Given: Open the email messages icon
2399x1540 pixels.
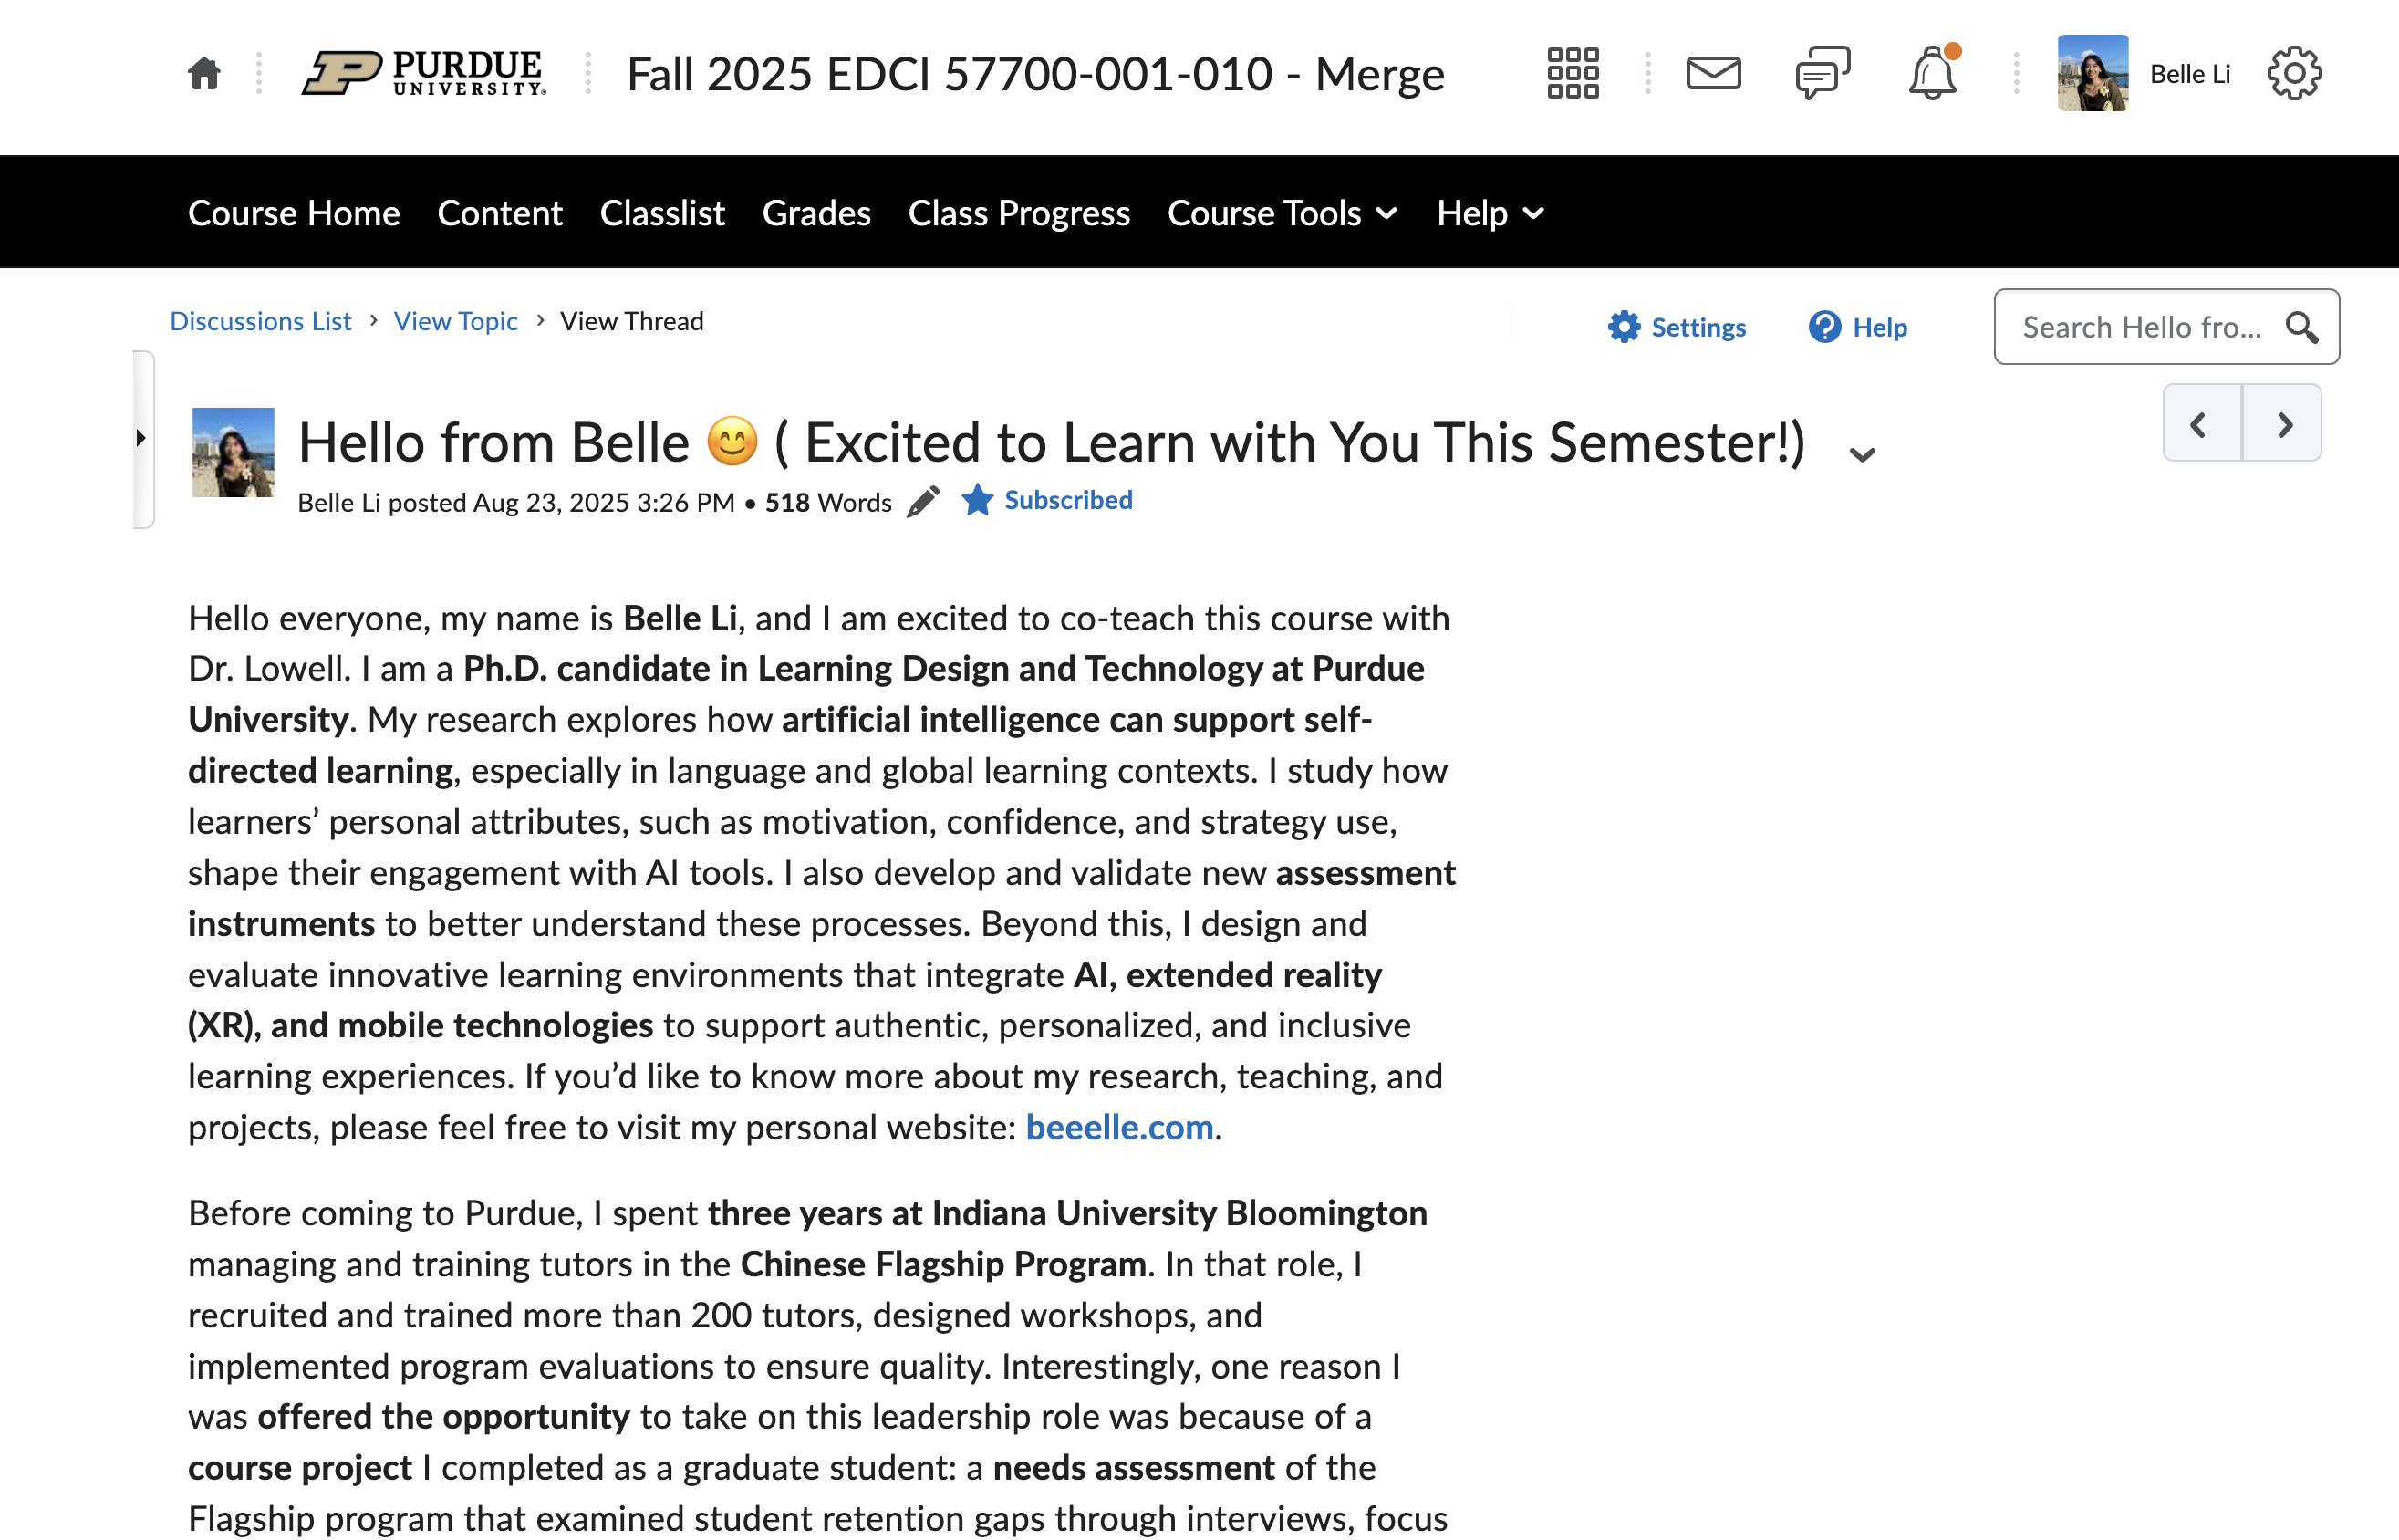Looking at the screenshot, I should (1713, 73).
